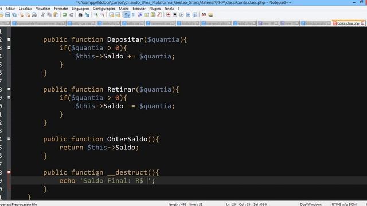Image resolution: width=367 pixels, height=206 pixels.
Task: Click the Stop Recording macro icon
Action: (x=175, y=15)
